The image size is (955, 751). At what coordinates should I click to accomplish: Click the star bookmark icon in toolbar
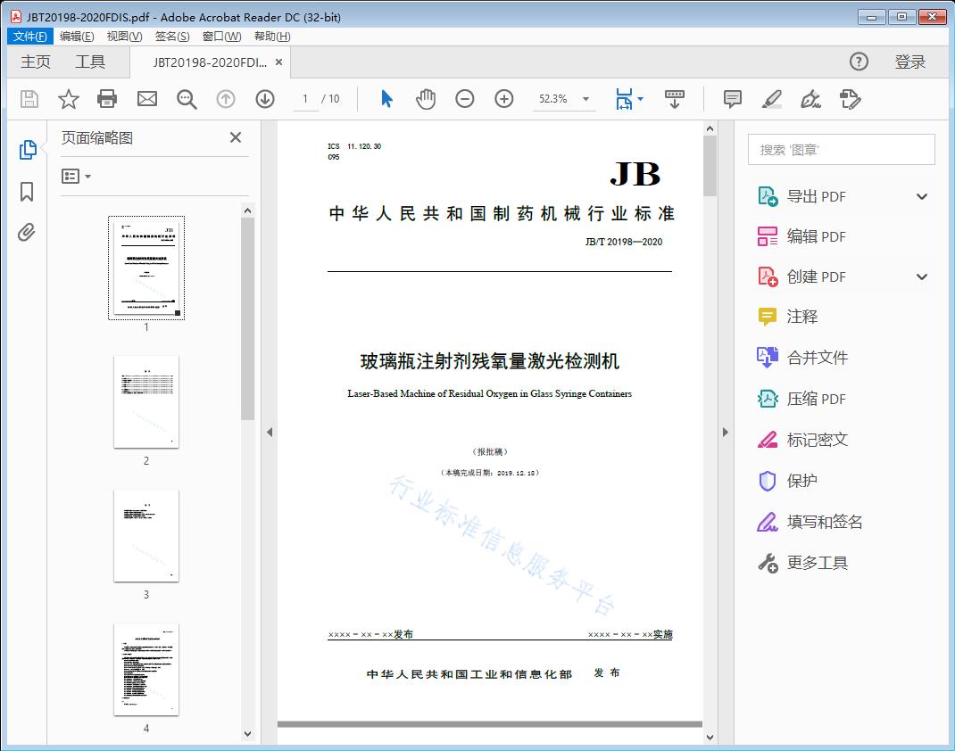pos(69,99)
